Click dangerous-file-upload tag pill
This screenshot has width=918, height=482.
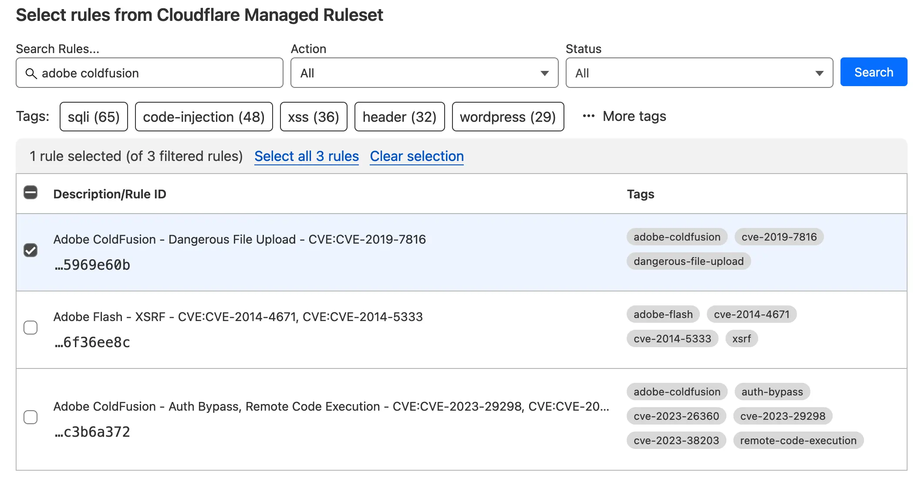pos(688,261)
